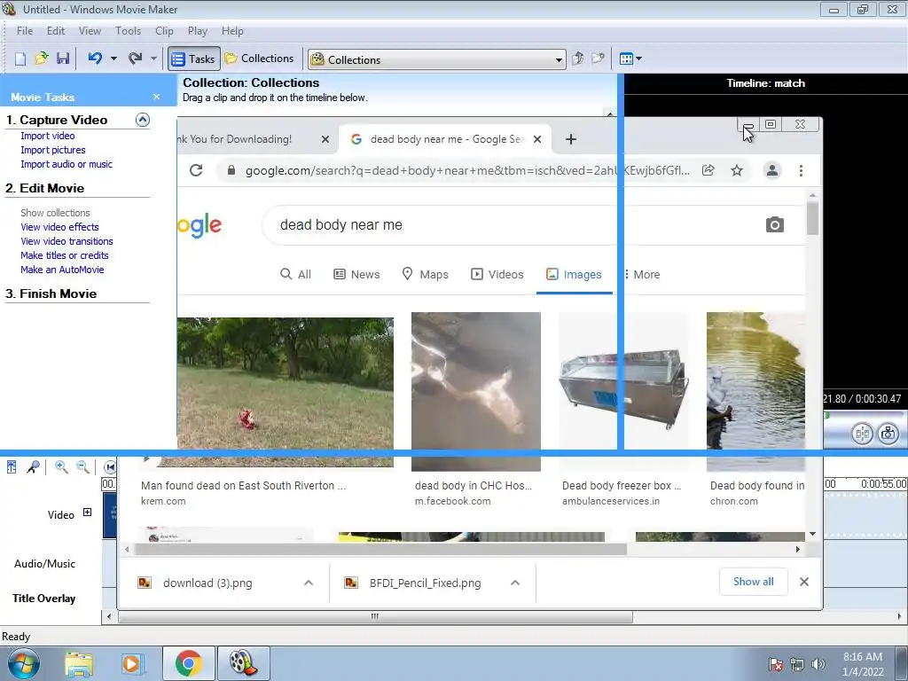The height and width of the screenshot is (681, 908).
Task: Reload the Google search page
Action: click(196, 170)
